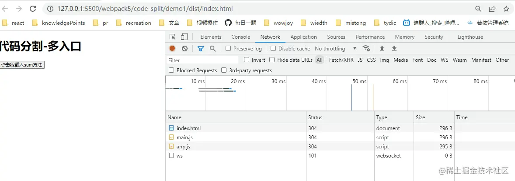Click the network Filter text field
Screen dimensions: 515x181
coord(203,60)
